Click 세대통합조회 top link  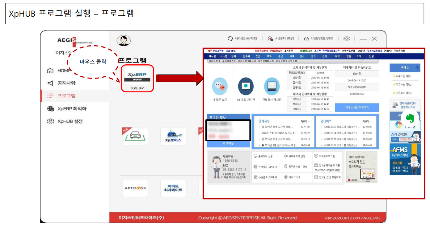(306, 50)
